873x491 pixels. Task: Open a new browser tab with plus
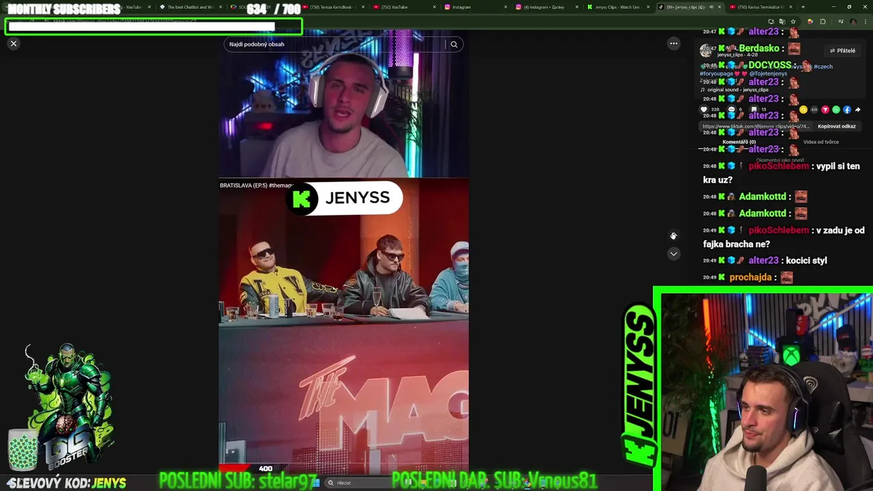point(803,7)
